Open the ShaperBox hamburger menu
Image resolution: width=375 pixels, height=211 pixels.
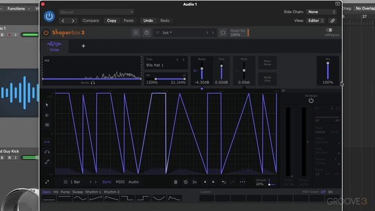pyautogui.click(x=136, y=33)
